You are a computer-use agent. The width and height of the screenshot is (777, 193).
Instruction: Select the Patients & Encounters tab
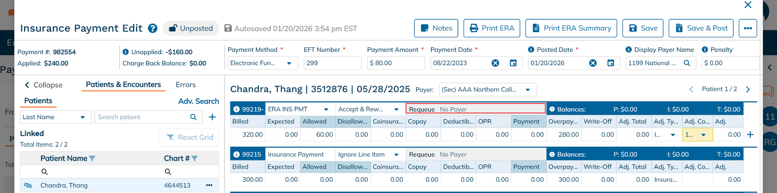123,85
